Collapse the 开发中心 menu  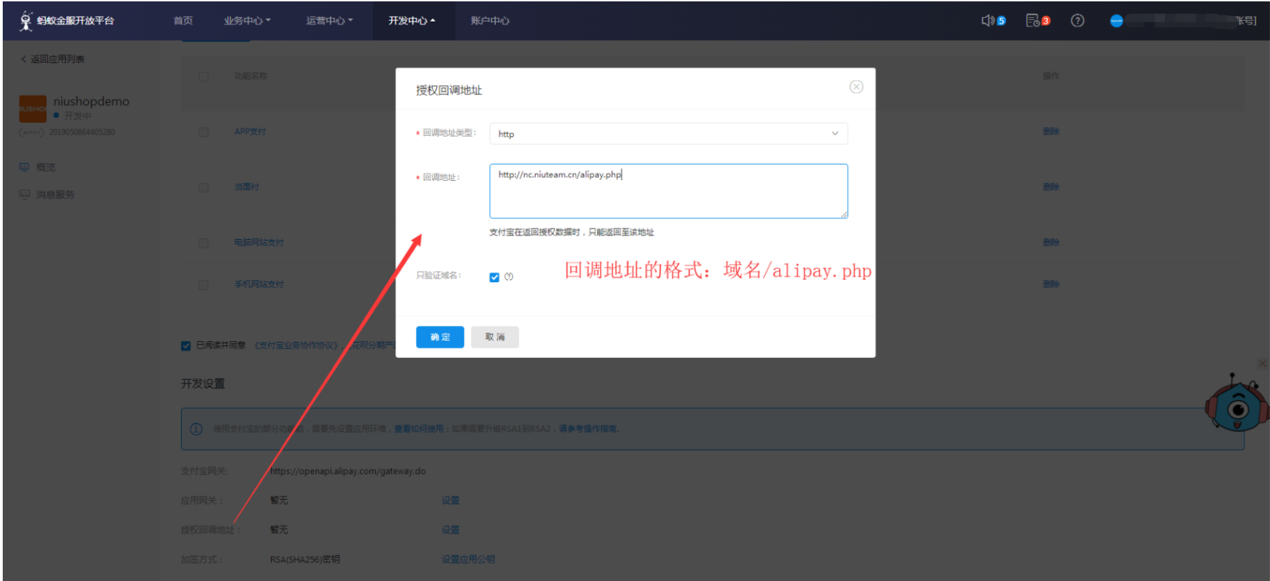point(412,21)
